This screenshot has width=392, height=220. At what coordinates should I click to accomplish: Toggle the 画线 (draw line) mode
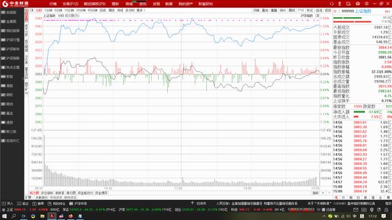point(292,10)
